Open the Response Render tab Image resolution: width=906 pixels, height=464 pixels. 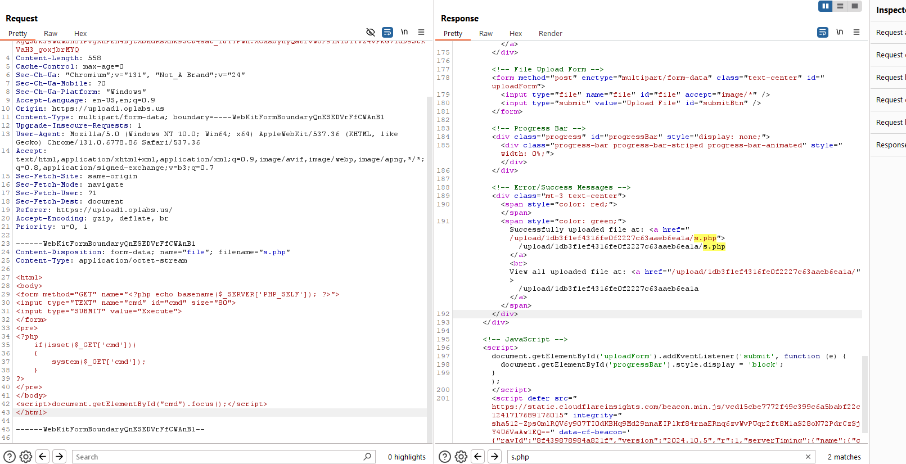coord(551,34)
